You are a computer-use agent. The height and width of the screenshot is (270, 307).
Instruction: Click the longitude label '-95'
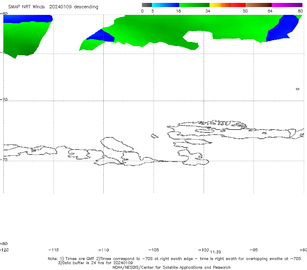coord(253,250)
